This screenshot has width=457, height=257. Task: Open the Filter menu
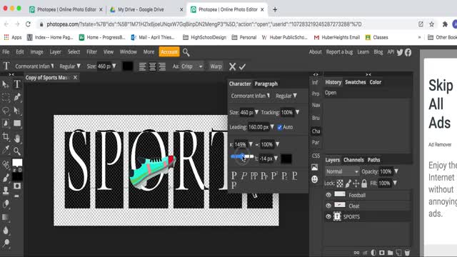pos(91,52)
